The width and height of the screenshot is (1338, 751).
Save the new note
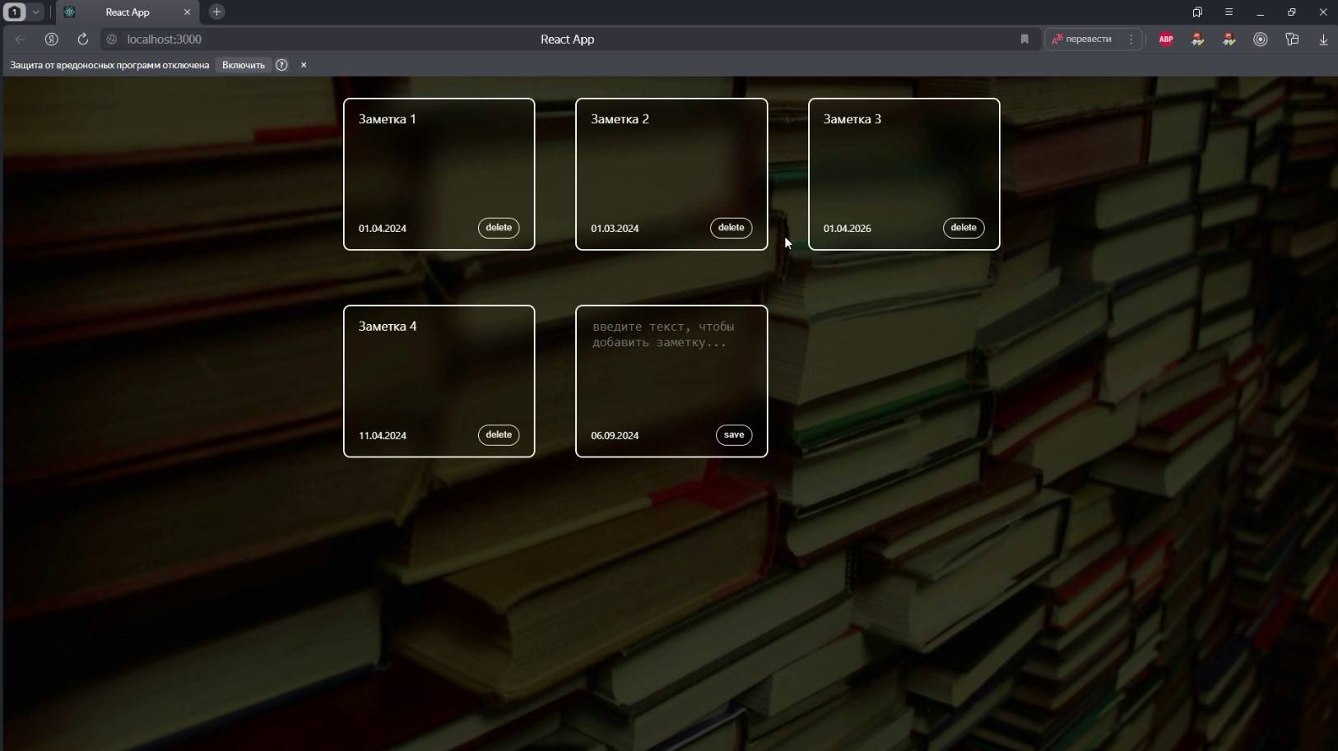click(734, 435)
